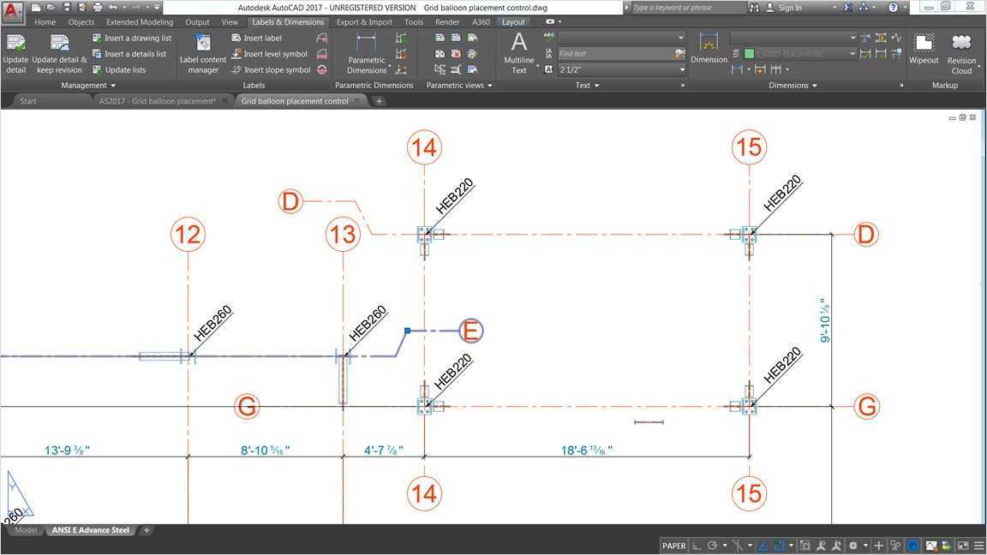Click Insert a drawing list
This screenshot has width=987, height=555.
[x=132, y=38]
